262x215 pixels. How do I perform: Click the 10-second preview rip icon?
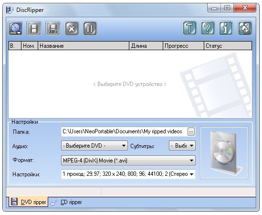(x=53, y=29)
